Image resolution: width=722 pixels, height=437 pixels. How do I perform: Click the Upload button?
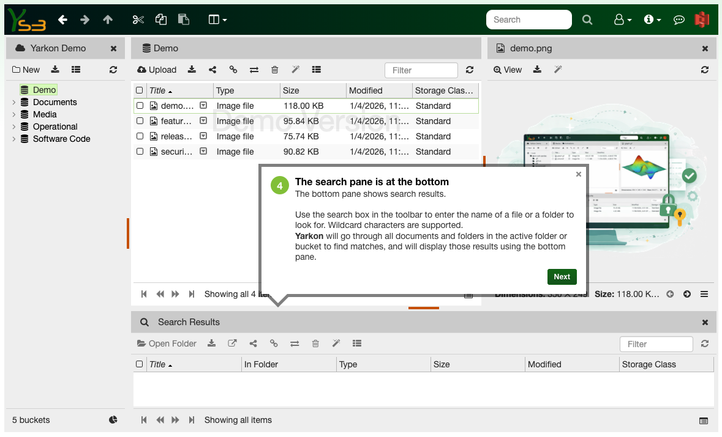tap(157, 70)
